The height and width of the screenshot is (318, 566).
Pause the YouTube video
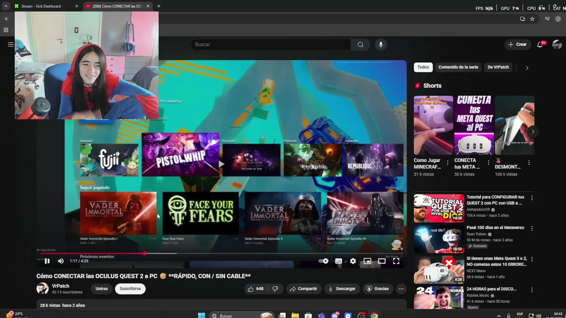(47, 261)
